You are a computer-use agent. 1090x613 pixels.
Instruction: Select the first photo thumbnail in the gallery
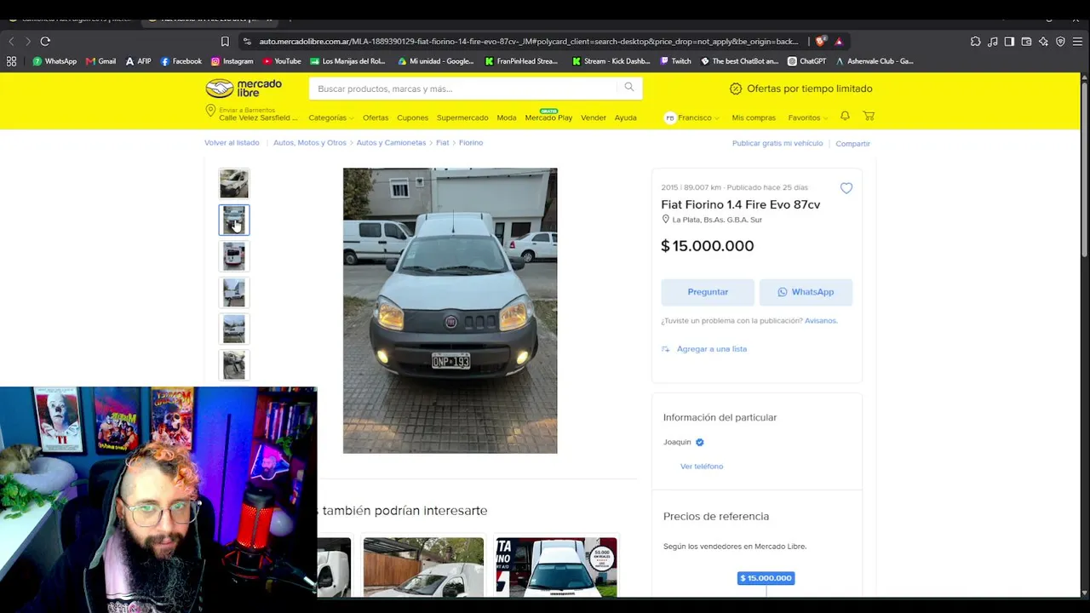(234, 184)
